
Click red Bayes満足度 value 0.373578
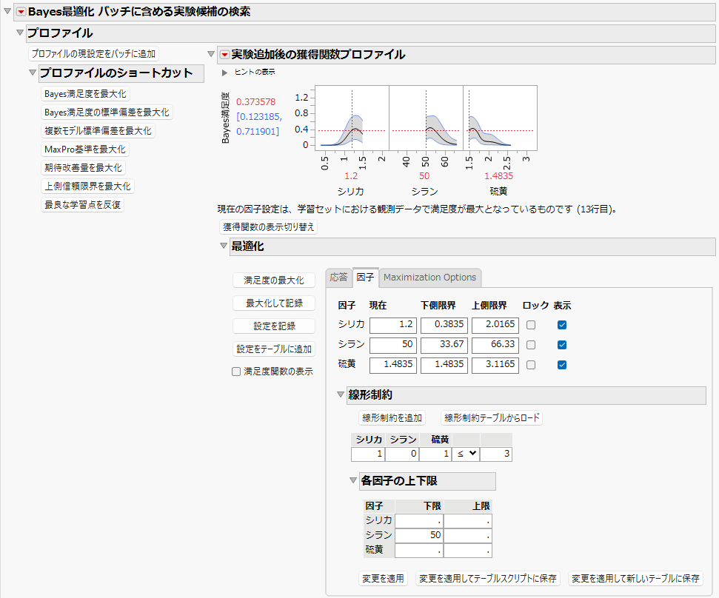(256, 101)
